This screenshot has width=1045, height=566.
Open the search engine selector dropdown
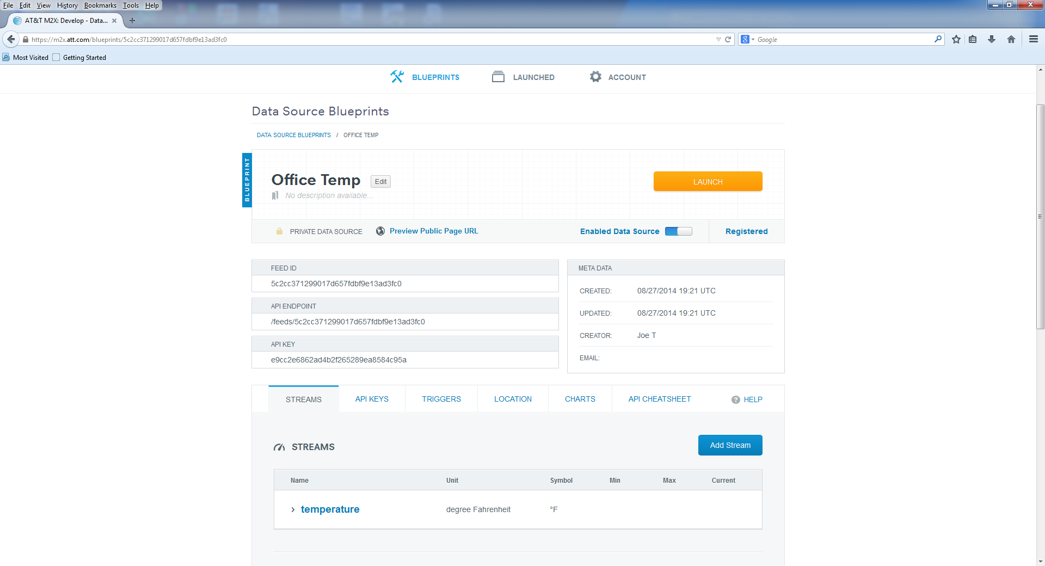tap(747, 39)
